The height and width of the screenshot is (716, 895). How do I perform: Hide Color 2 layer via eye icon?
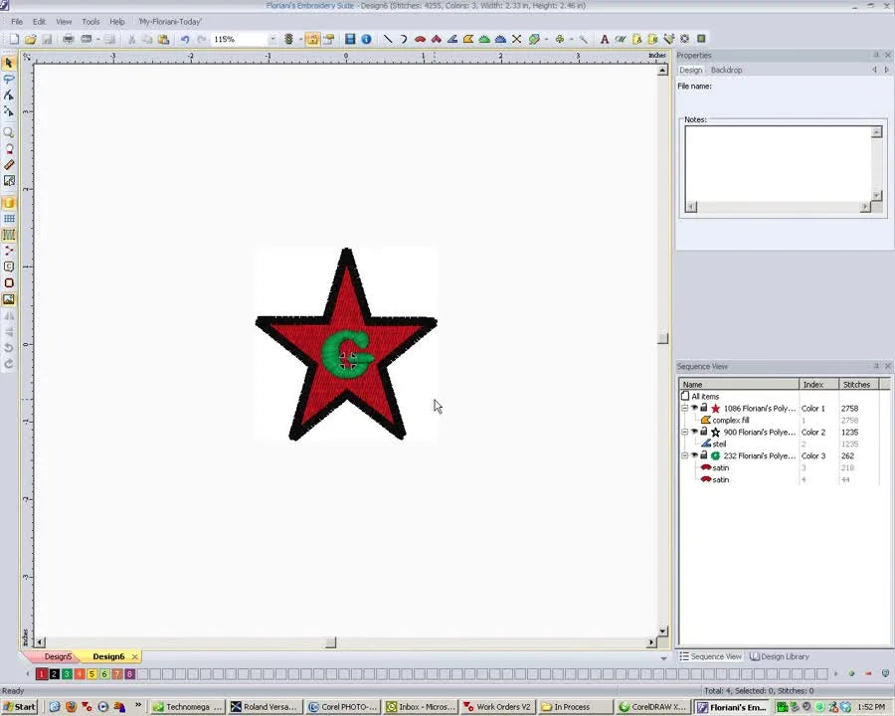tap(695, 432)
